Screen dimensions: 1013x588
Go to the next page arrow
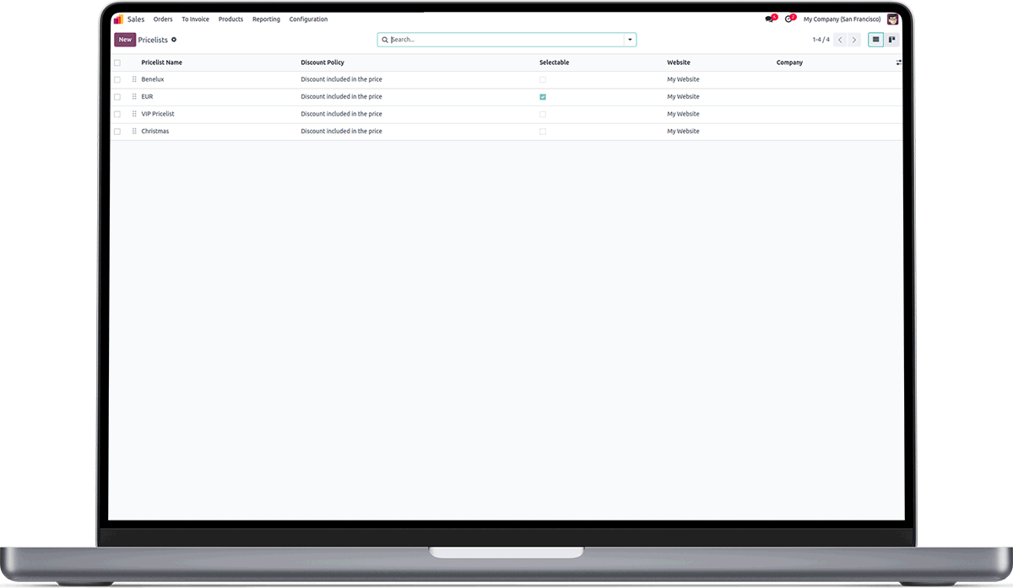(854, 40)
